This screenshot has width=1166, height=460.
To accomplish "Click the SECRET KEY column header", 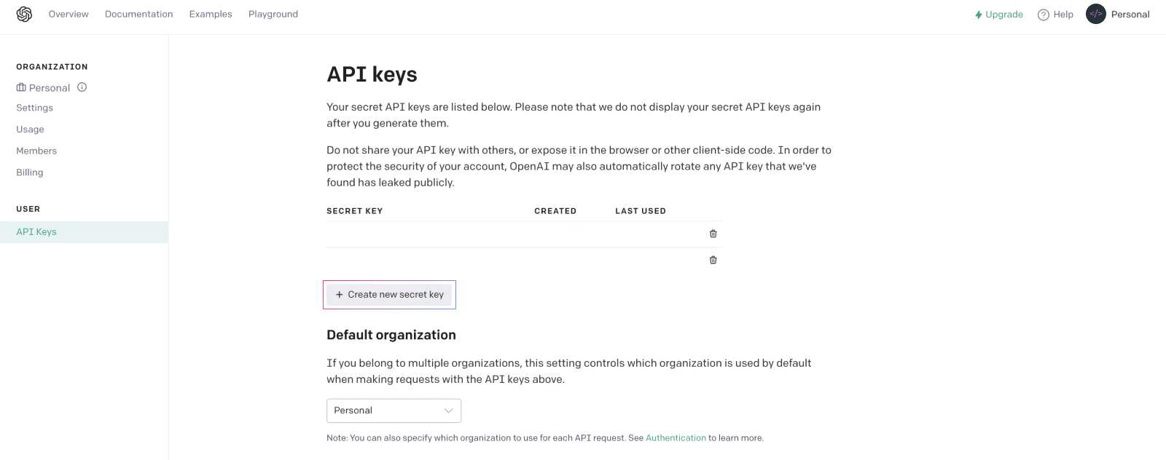I will tap(355, 210).
